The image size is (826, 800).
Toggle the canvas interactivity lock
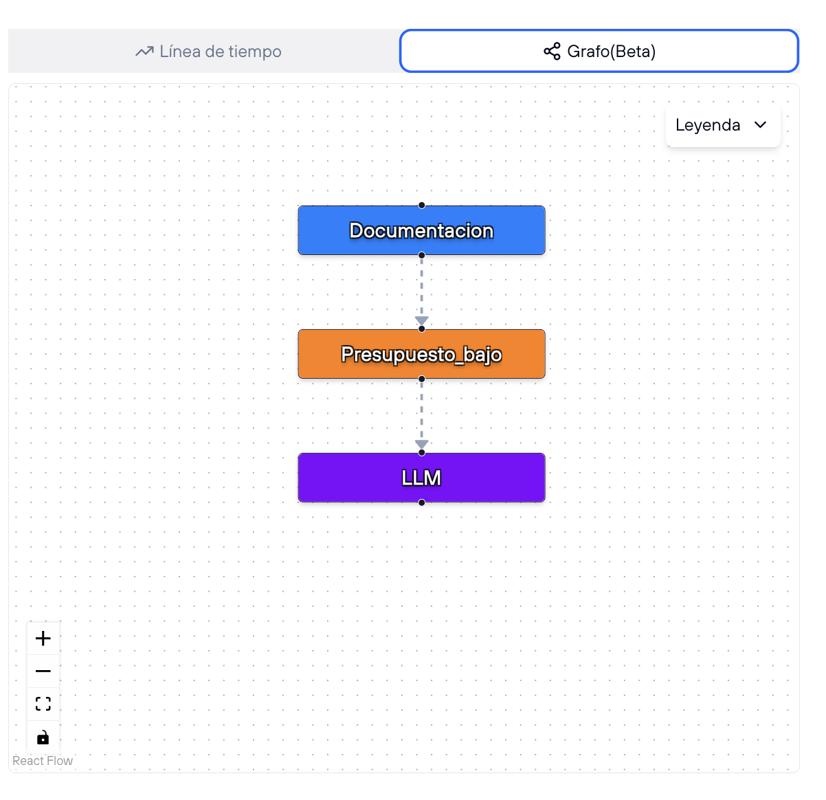coord(43,737)
